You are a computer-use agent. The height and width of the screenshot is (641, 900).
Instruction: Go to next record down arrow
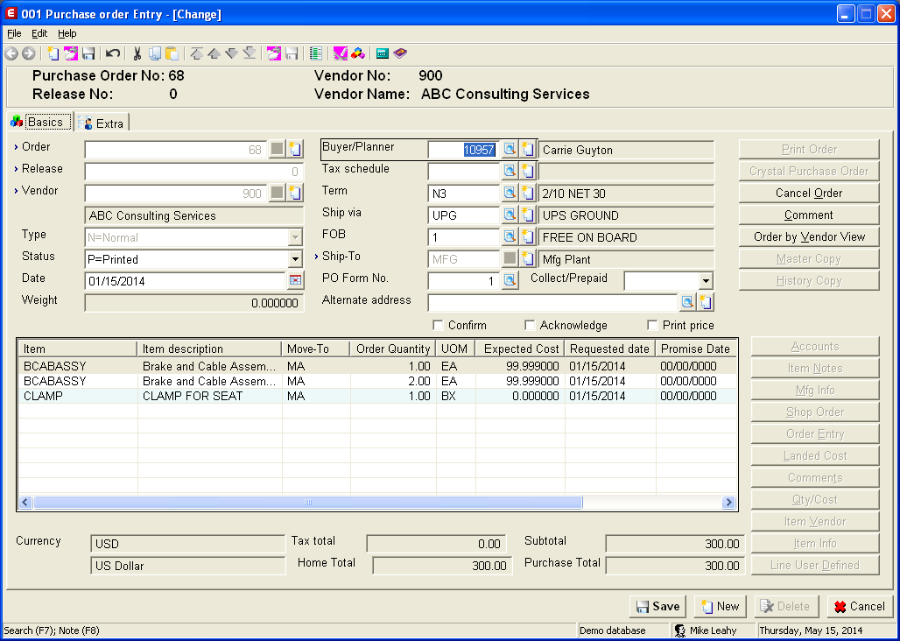[x=231, y=54]
